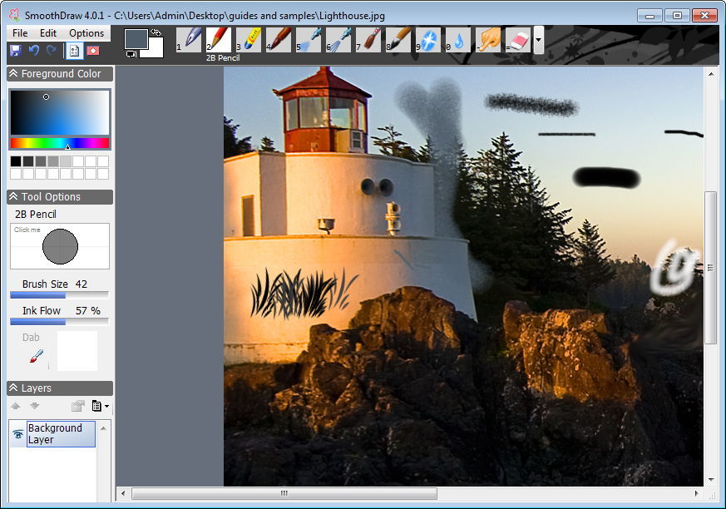This screenshot has width=726, height=509.
Task: Collapse the Foreground Color panel
Action: click(14, 74)
